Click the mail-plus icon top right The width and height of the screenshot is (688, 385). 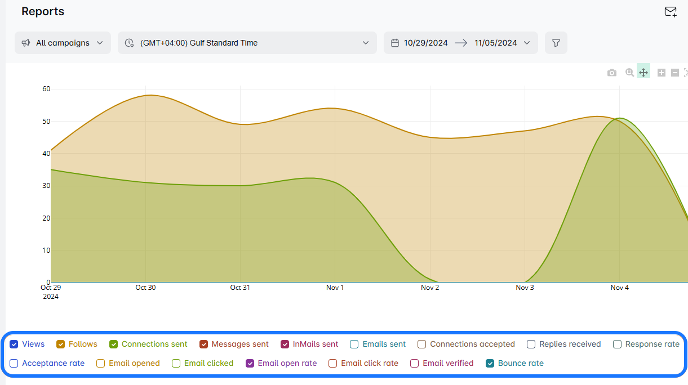point(670,12)
